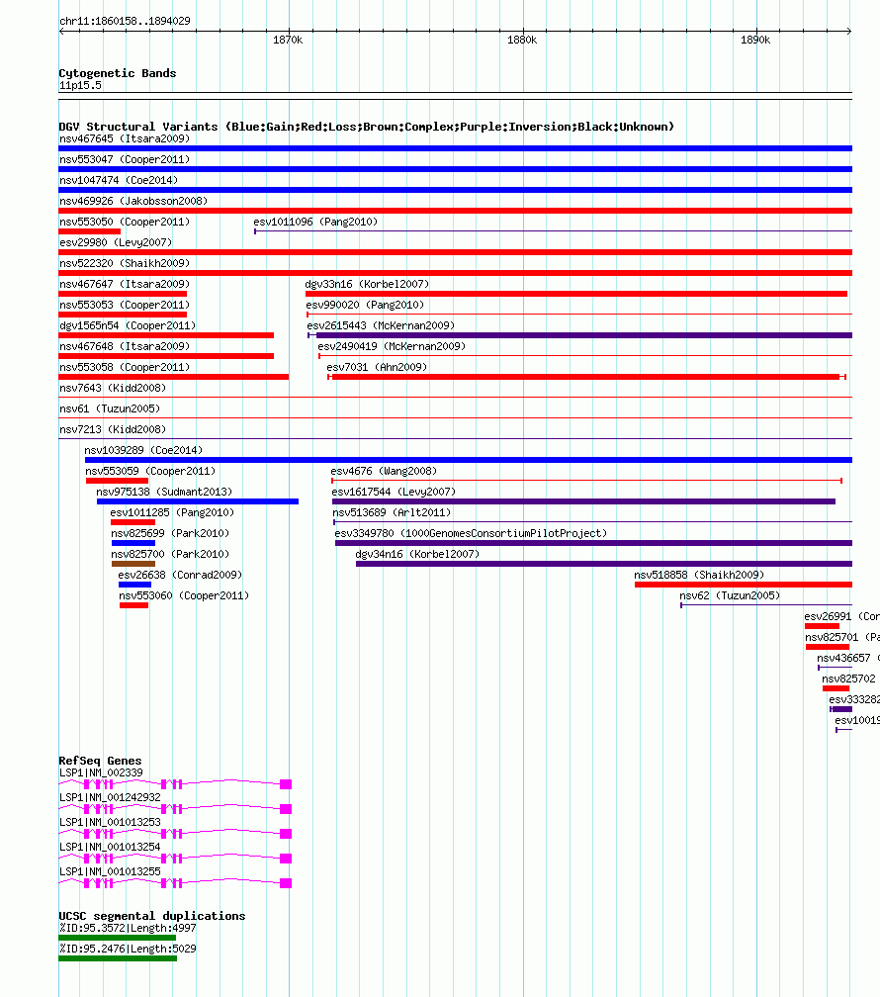Image resolution: width=880 pixels, height=997 pixels.
Task: Click the nsv7643 (Kidd2008) label
Action: 113,388
